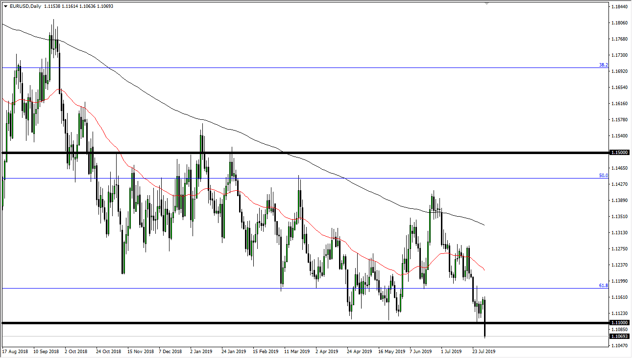Viewport: 632px width, 358px height.
Task: Click the 1.10693 current price tag
Action: (618, 336)
